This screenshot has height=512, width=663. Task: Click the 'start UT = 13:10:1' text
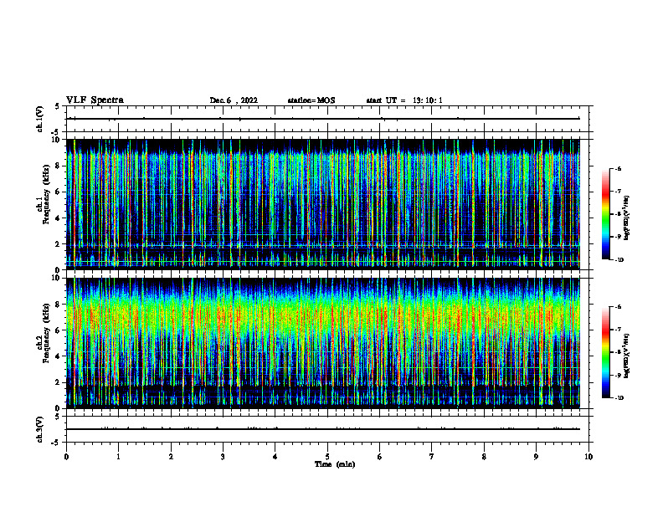click(404, 100)
